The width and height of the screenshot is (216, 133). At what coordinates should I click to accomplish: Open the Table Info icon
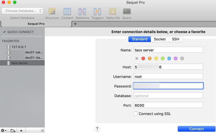pyautogui.click(x=113, y=11)
